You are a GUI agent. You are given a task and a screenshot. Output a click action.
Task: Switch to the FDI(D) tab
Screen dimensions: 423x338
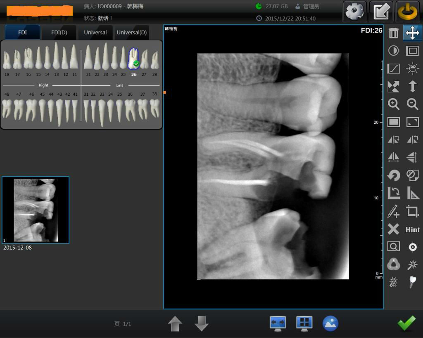click(x=59, y=32)
